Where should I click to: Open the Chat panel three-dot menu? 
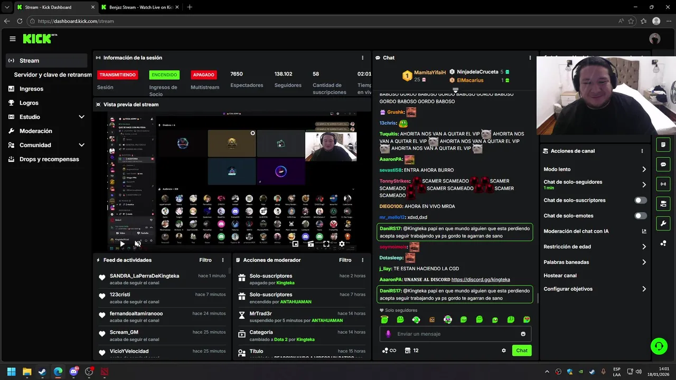(x=530, y=58)
